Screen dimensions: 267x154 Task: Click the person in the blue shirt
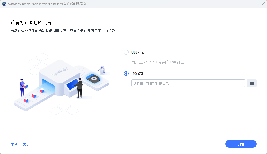click(x=22, y=87)
